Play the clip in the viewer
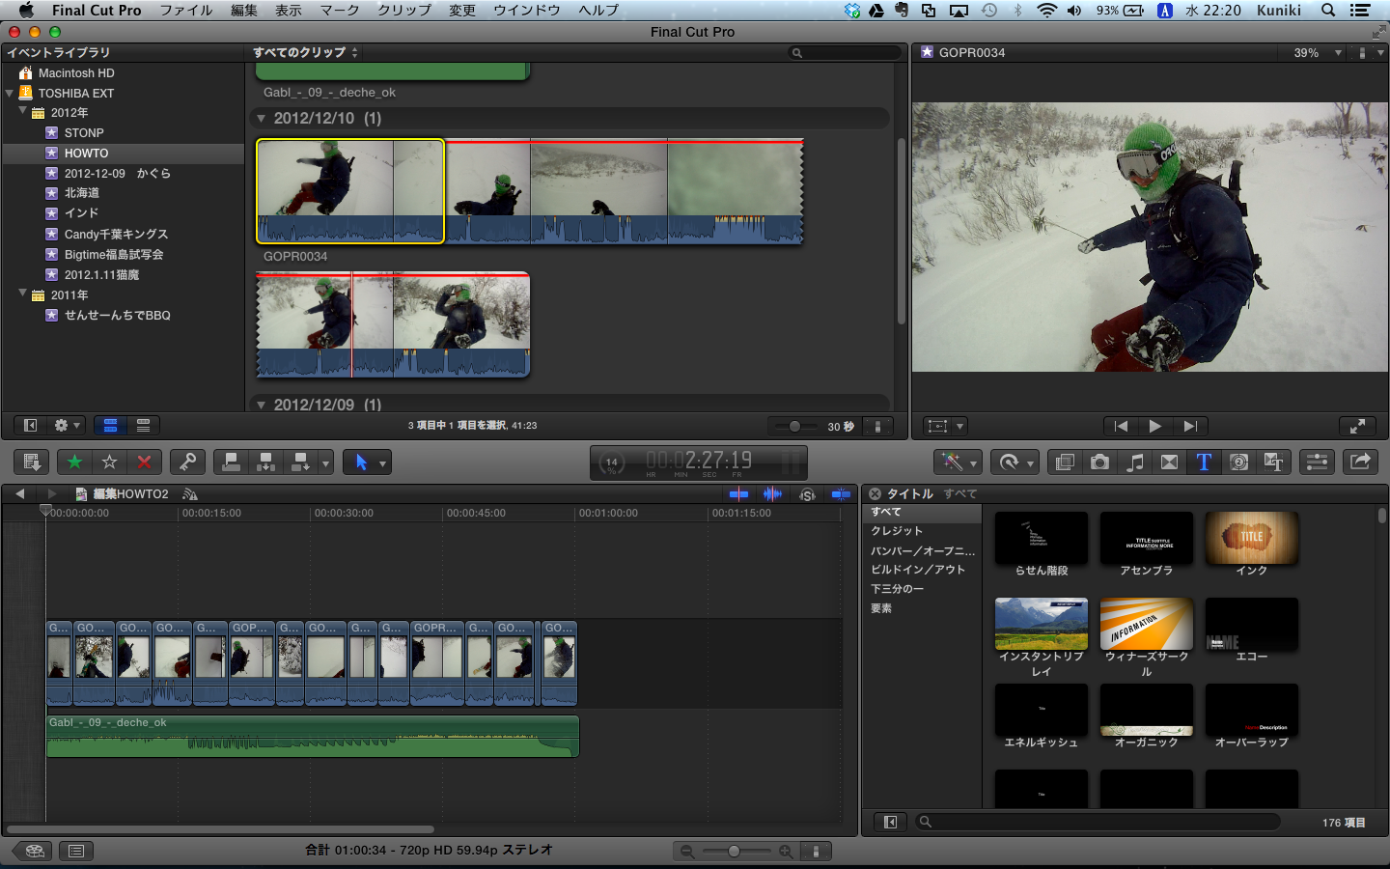 pyautogui.click(x=1155, y=426)
